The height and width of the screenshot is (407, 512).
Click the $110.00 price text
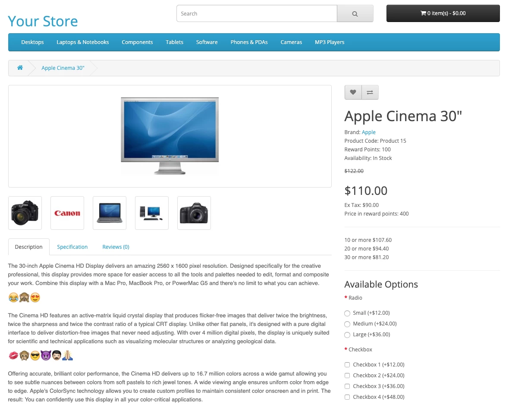click(366, 191)
